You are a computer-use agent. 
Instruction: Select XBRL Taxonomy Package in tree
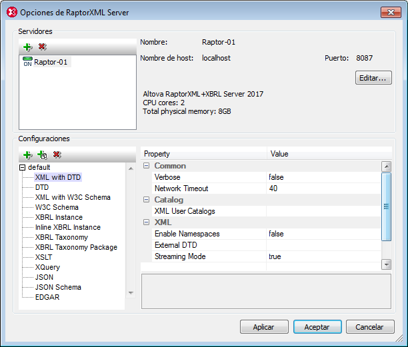pyautogui.click(x=76, y=247)
